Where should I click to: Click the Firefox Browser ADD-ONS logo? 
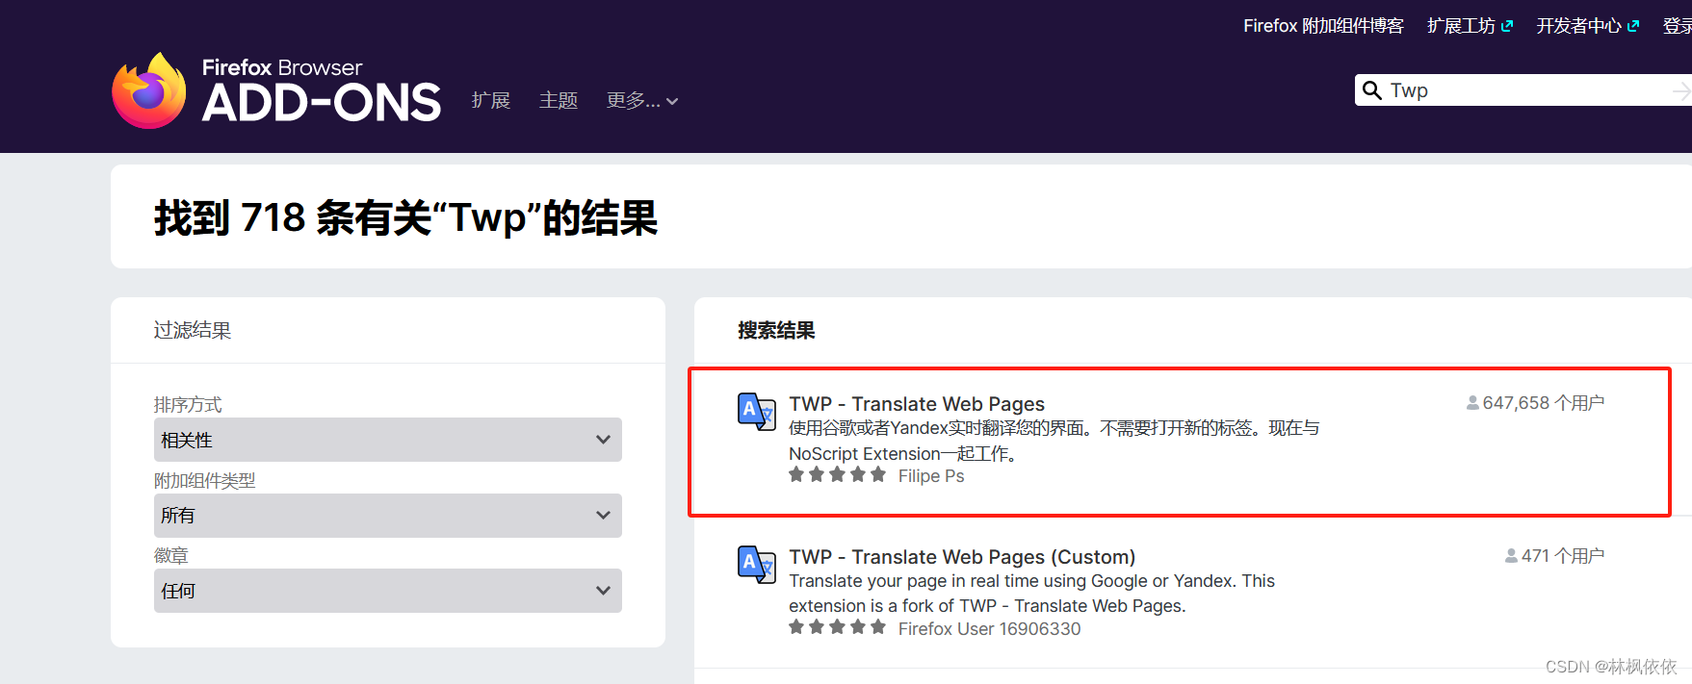pos(276,90)
